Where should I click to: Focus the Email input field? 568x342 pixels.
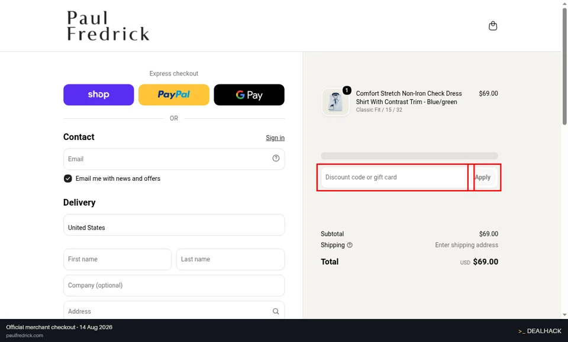click(174, 159)
